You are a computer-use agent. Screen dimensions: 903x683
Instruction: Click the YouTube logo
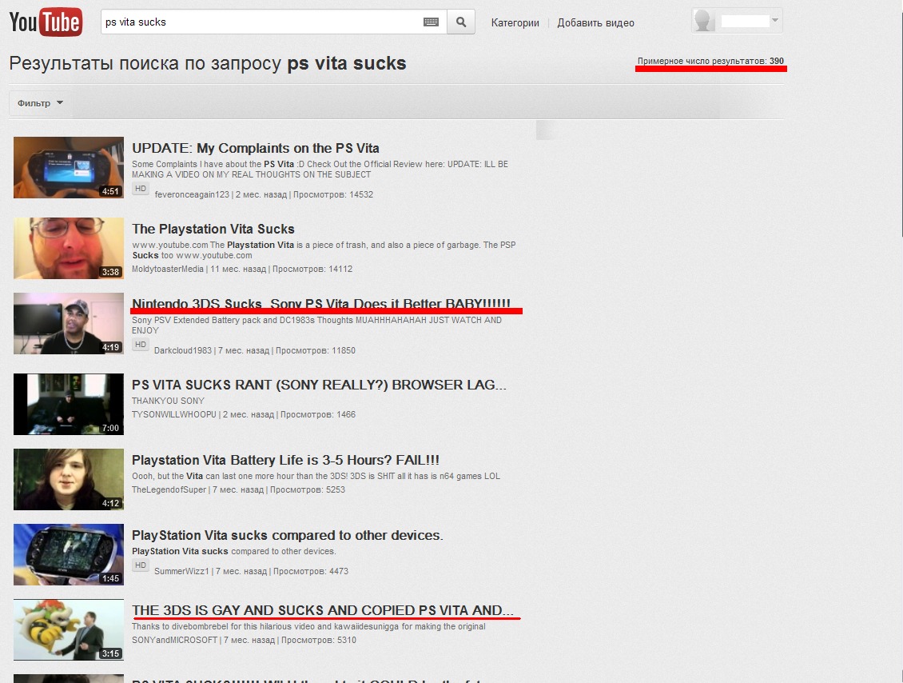[45, 22]
